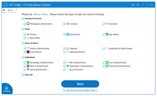Image resolution: width=157 pixels, height=96 pixels.
Task: Click the QQ penguin icon
Action: (x=28, y=69)
